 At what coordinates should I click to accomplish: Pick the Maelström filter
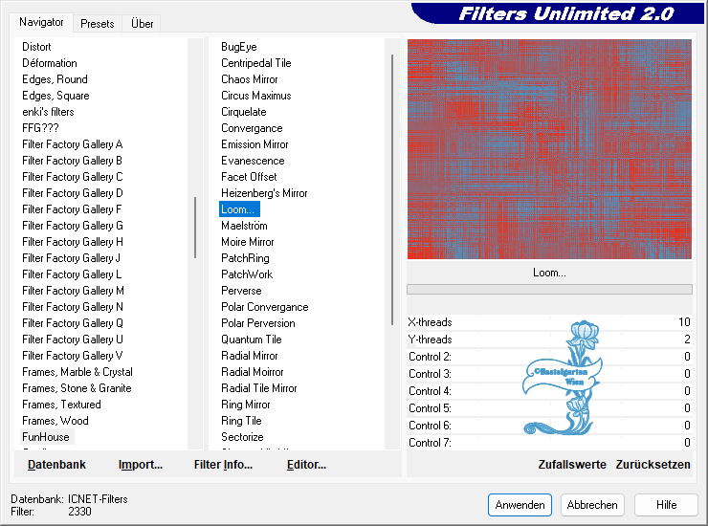click(x=244, y=226)
